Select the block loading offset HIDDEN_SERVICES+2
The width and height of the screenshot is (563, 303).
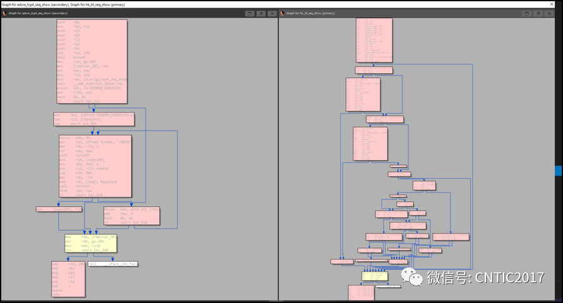[x=94, y=119]
